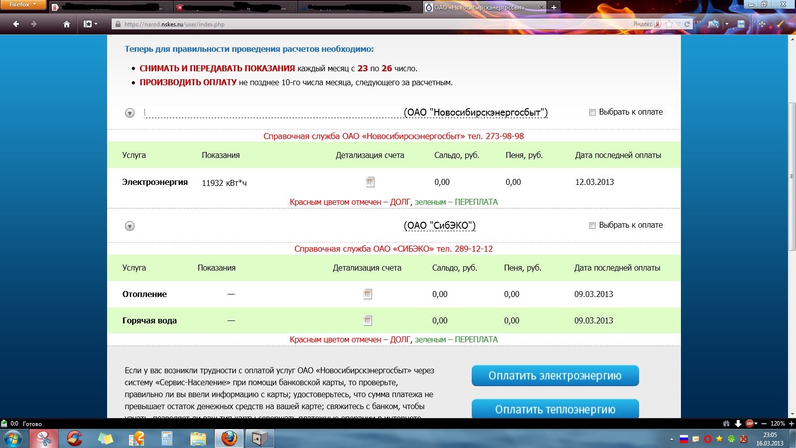The image size is (796, 448).
Task: Open the URL history dropdown arrow
Action: click(678, 24)
